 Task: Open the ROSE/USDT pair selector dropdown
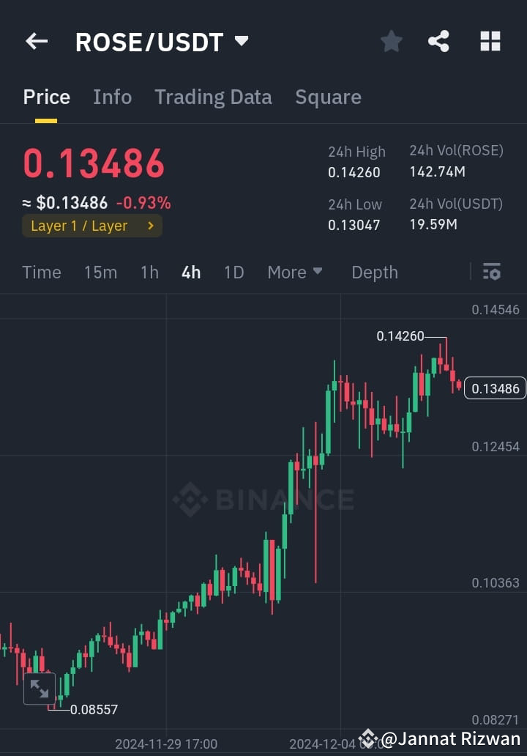242,42
